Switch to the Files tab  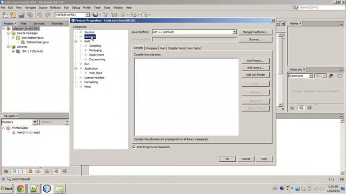(23, 23)
